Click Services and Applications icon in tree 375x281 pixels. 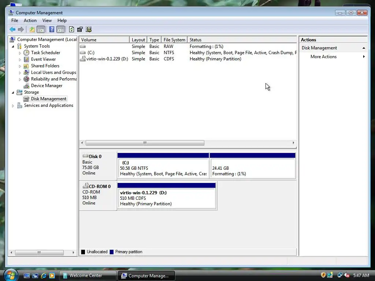[x=19, y=105]
